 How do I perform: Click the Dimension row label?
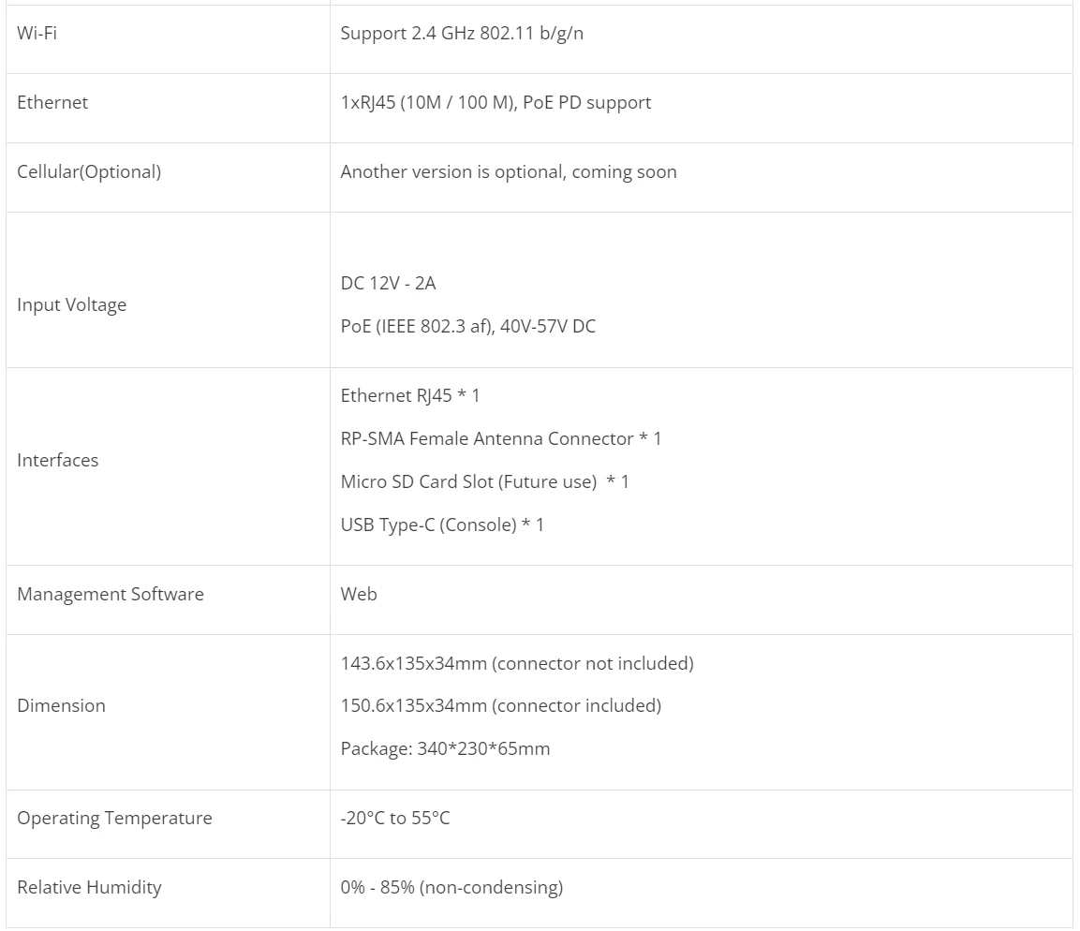61,705
